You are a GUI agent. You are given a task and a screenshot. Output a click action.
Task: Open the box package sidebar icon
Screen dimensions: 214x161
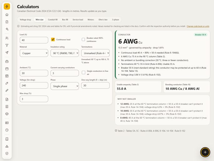coord(7,114)
